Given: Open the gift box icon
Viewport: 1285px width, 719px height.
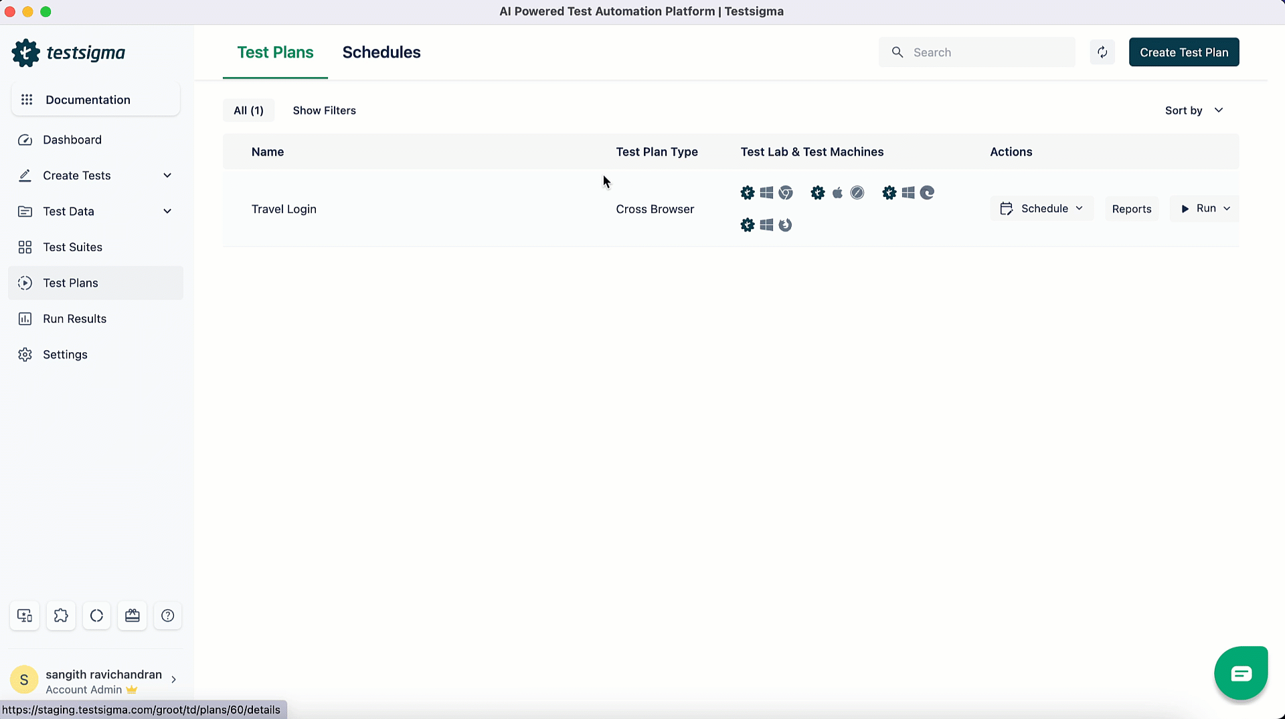Looking at the screenshot, I should tap(133, 616).
